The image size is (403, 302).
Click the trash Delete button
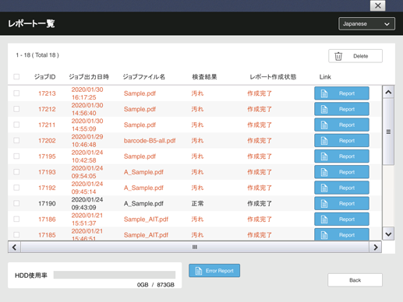[355, 56]
